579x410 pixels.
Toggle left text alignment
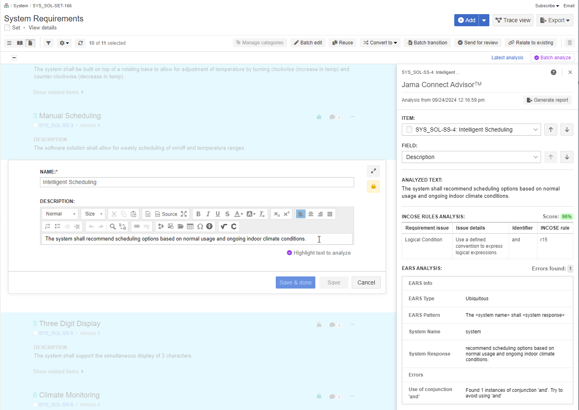[301, 214]
